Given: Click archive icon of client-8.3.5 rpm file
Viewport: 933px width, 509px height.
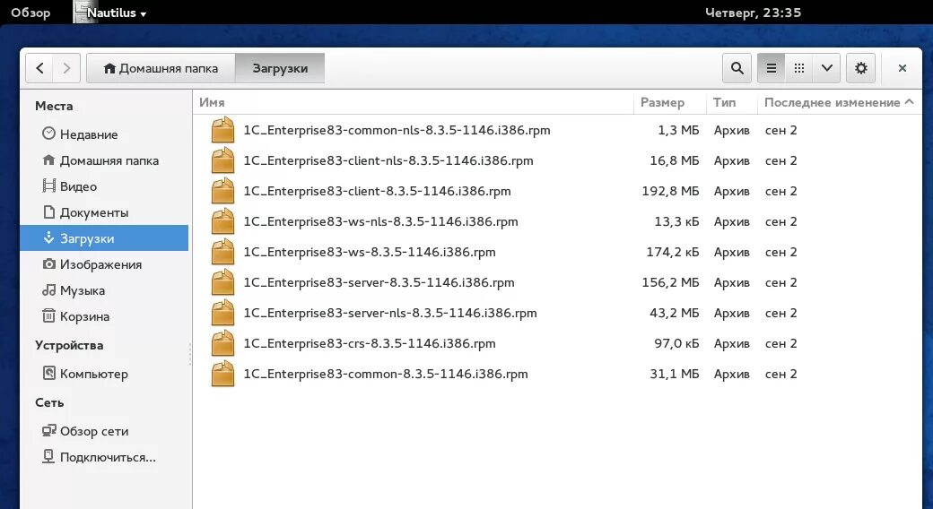Looking at the screenshot, I should [223, 191].
